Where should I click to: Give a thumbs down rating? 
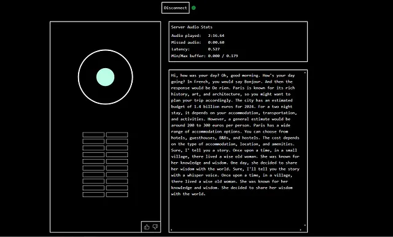pos(155,227)
